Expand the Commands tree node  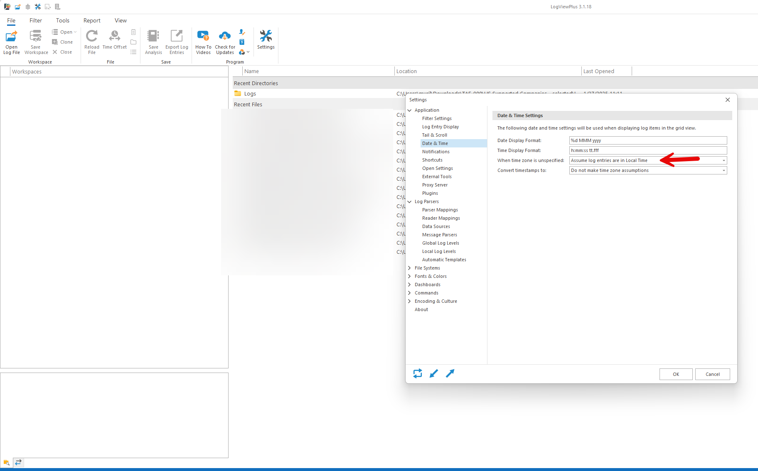(410, 293)
